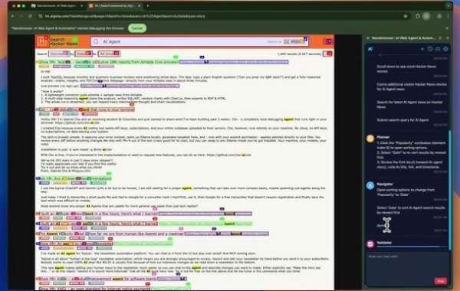The height and width of the screenshot is (291, 460).
Task: Close the Nanobrowser side panel
Action: (448, 38)
